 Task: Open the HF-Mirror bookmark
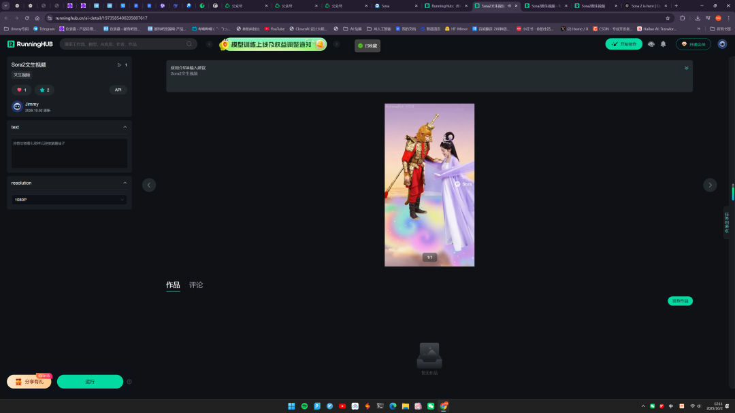tap(456, 29)
